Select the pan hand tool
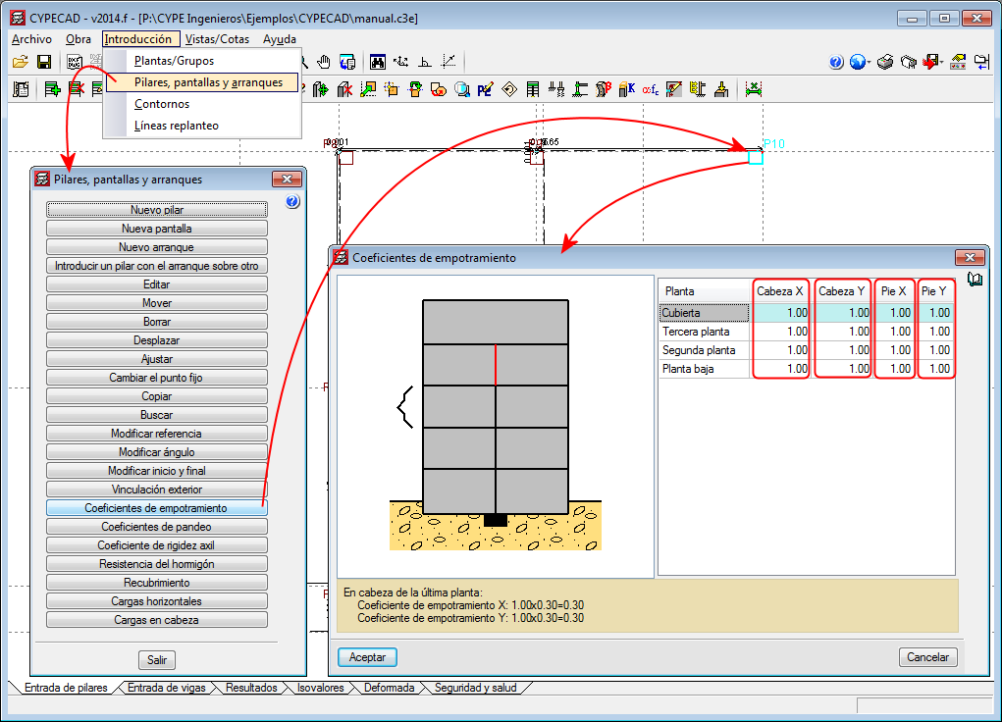This screenshot has width=1002, height=722. point(324,62)
